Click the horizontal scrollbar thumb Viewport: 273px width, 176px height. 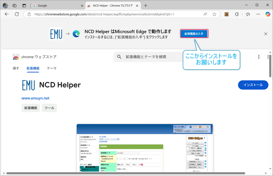coord(126,173)
